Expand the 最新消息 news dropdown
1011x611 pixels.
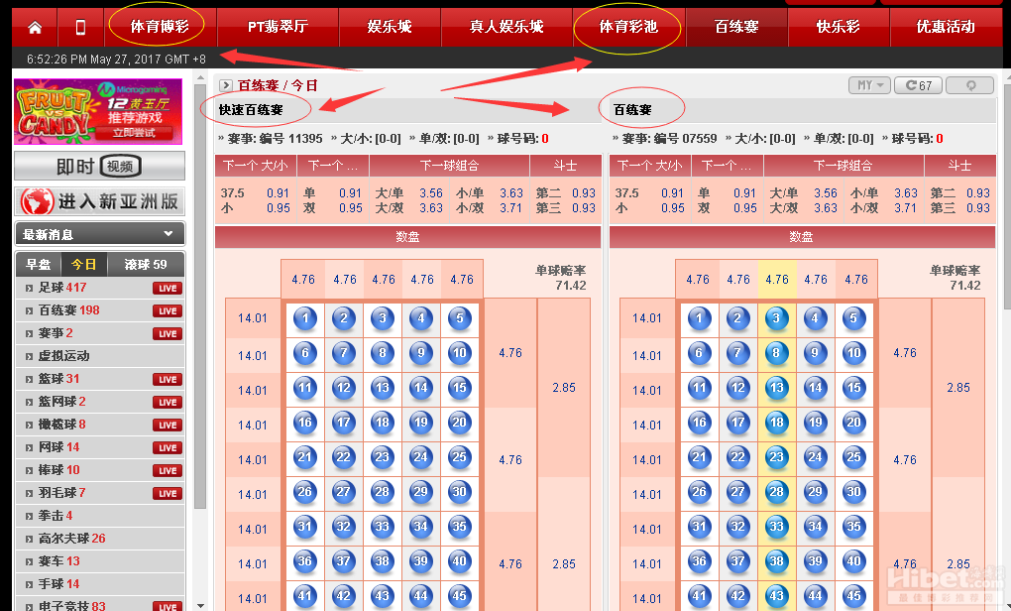[x=168, y=234]
